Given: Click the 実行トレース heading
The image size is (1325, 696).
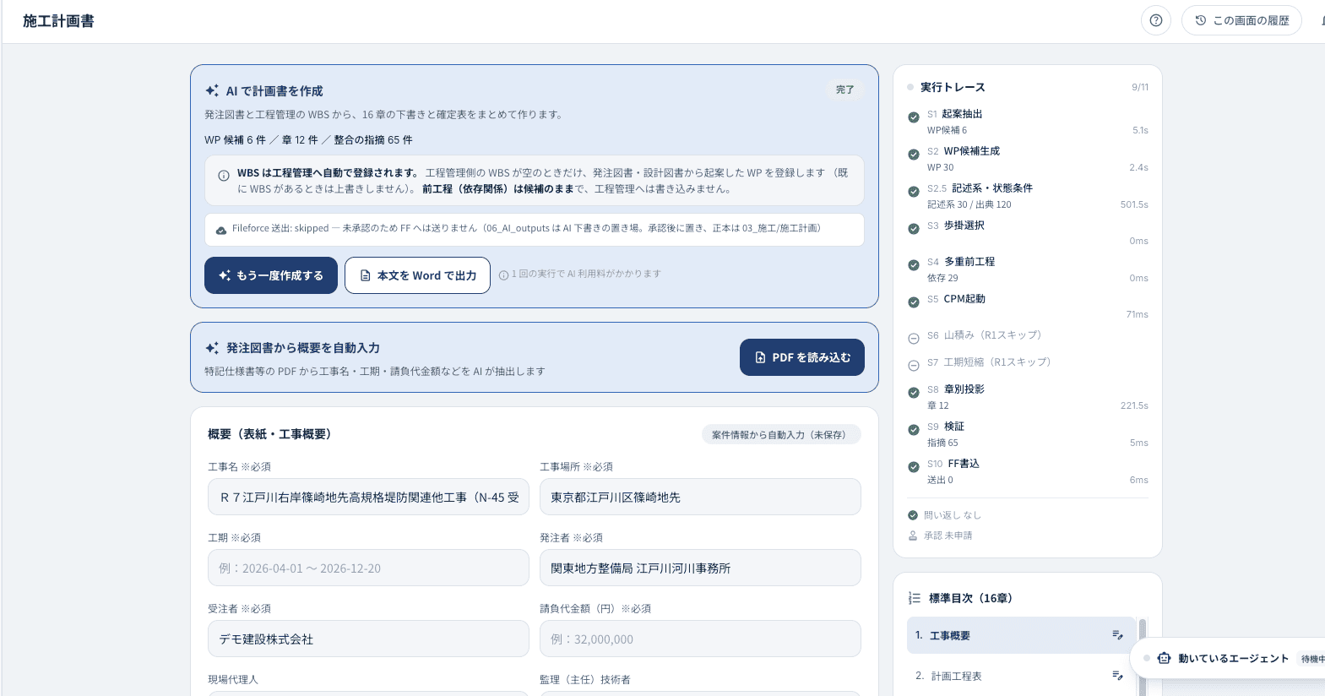Looking at the screenshot, I should point(953,87).
